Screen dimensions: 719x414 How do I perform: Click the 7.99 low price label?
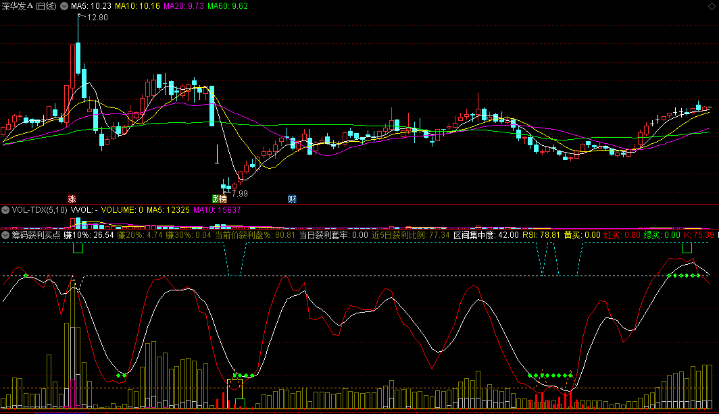240,193
